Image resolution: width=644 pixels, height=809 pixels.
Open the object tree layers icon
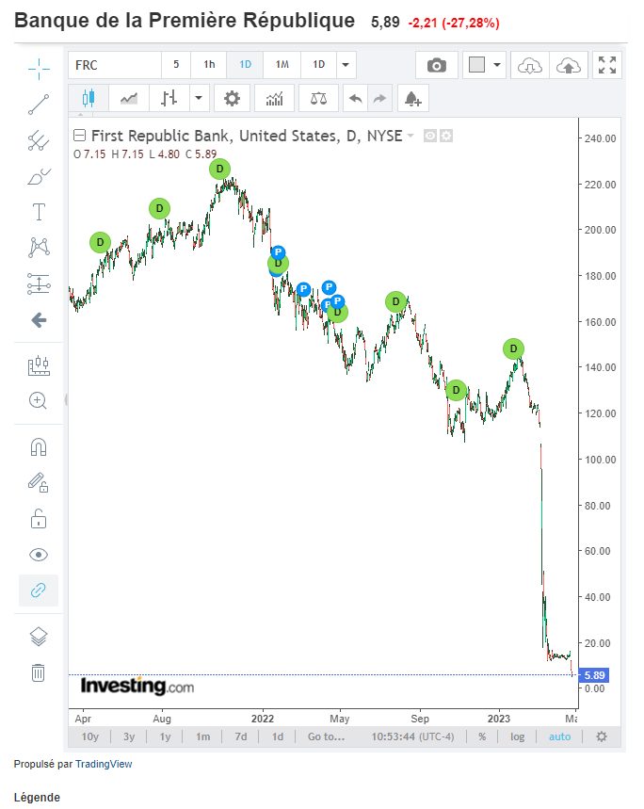[39, 638]
